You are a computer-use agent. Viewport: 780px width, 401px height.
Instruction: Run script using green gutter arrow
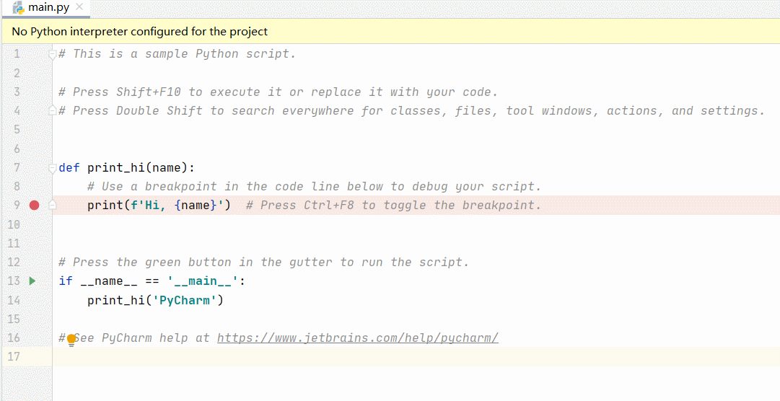[32, 281]
